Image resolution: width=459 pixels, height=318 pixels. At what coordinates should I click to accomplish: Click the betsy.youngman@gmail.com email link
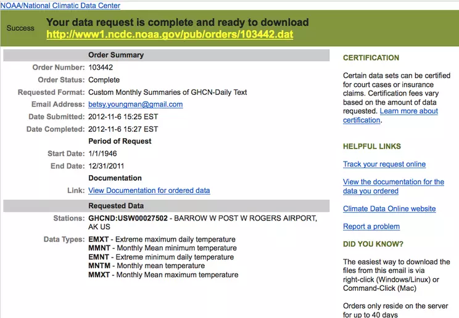(136, 104)
